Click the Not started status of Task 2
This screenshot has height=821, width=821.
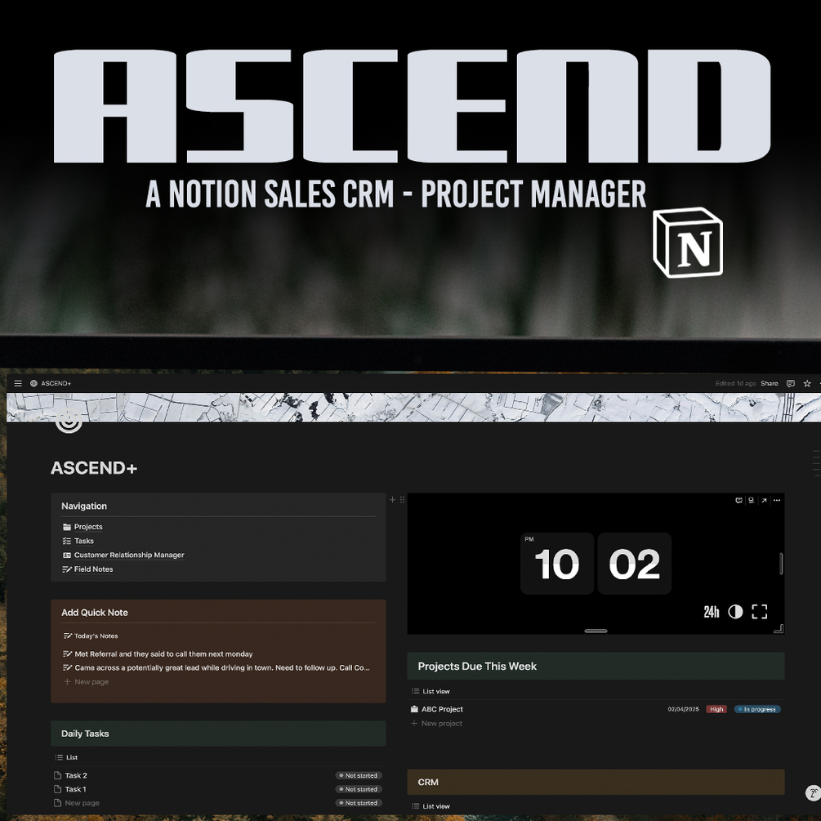coord(359,775)
